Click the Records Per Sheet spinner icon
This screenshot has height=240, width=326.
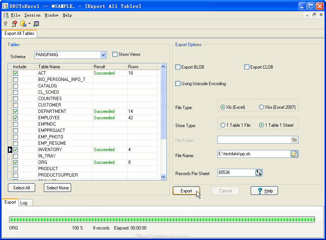(259, 172)
